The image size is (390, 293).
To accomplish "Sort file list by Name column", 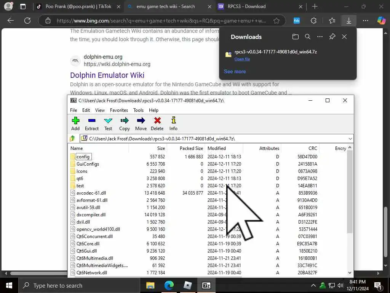I will pyautogui.click(x=98, y=148).
